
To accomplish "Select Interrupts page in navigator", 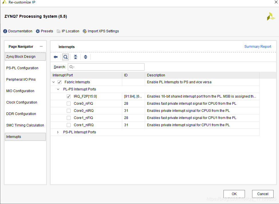I will tap(25, 136).
